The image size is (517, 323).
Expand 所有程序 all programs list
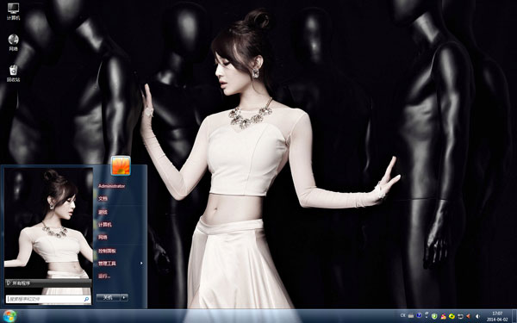(x=48, y=283)
